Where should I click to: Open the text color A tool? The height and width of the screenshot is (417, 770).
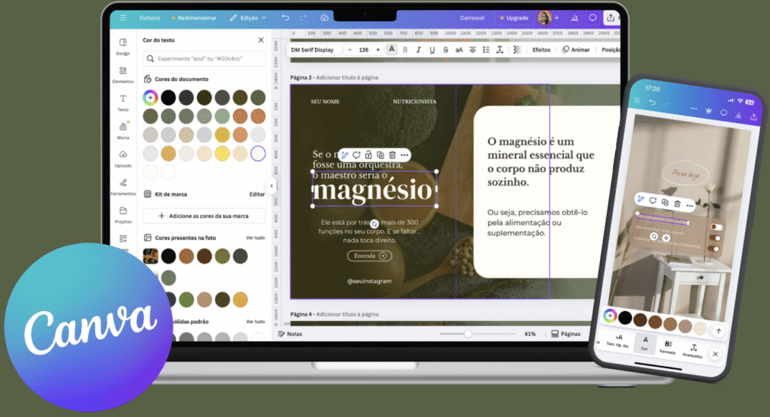391,50
